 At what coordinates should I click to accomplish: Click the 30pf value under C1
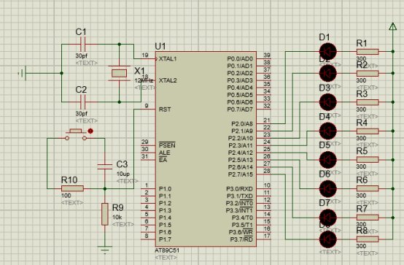coord(82,55)
